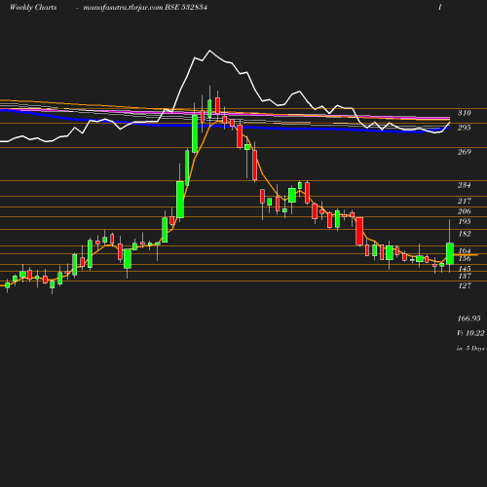Click the 145 price level label
Viewport: 487px width, 487px height.
[x=465, y=269]
